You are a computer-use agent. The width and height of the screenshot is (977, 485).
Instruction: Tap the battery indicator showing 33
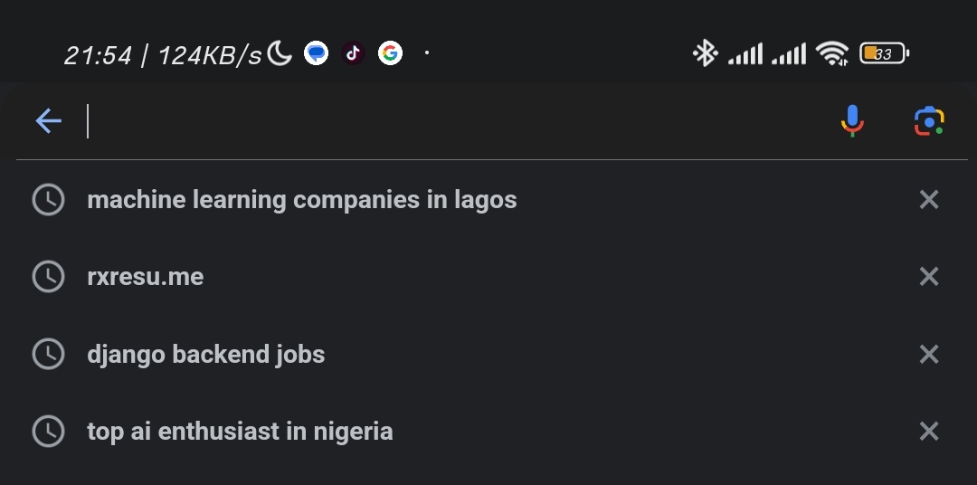(884, 53)
